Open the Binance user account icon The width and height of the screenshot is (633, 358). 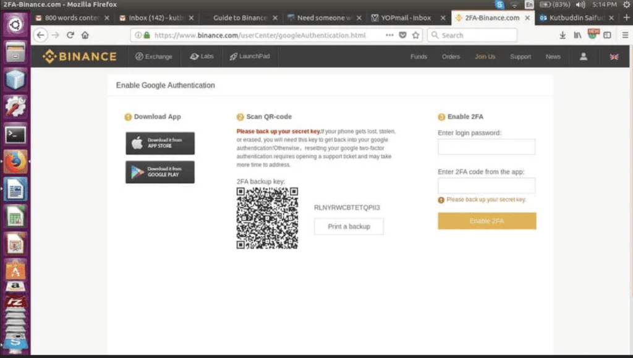(x=584, y=56)
